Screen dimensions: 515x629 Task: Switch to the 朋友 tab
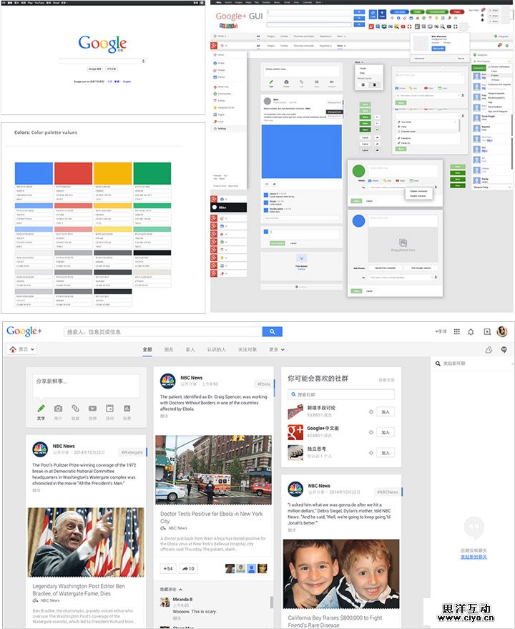169,350
